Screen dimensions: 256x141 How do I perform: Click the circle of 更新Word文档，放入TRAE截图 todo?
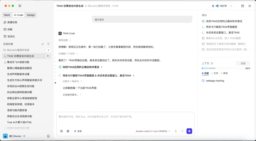203,38
